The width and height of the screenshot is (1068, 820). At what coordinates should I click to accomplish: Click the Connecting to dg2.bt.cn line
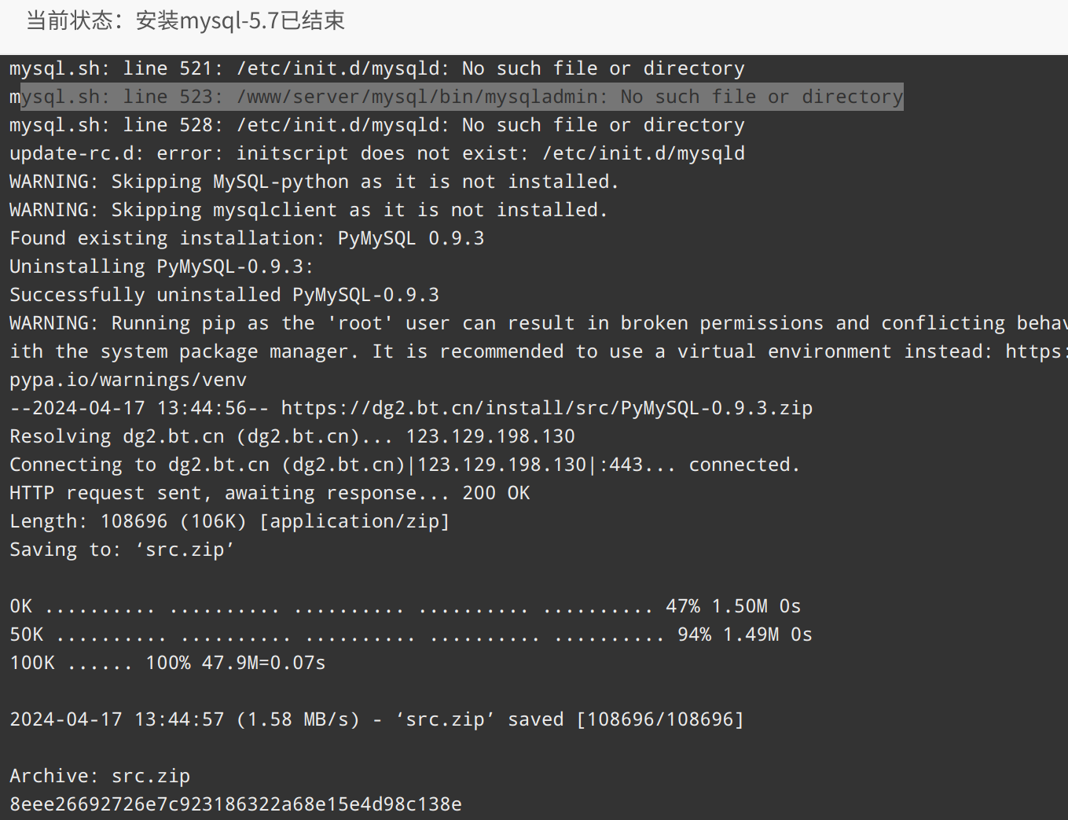[405, 465]
